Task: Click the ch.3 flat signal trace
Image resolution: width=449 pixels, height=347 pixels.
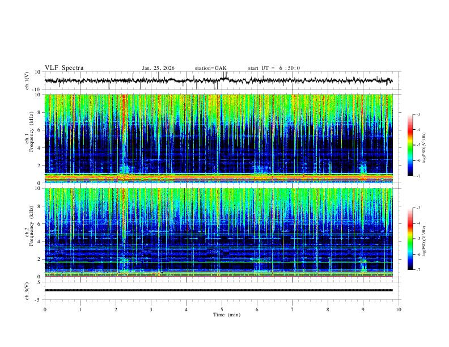Action: coord(218,290)
